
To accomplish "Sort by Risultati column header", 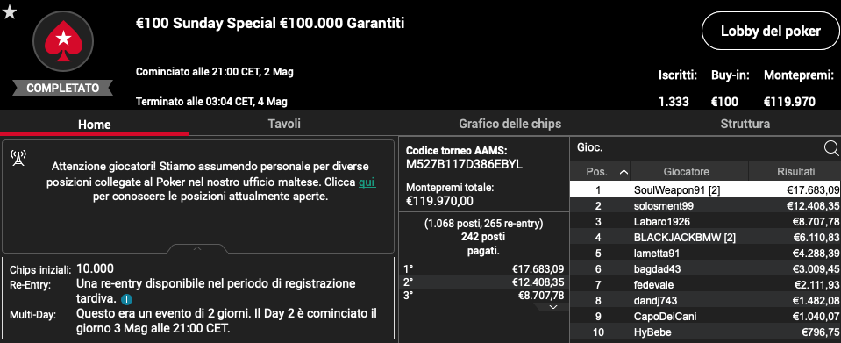I will pyautogui.click(x=796, y=172).
